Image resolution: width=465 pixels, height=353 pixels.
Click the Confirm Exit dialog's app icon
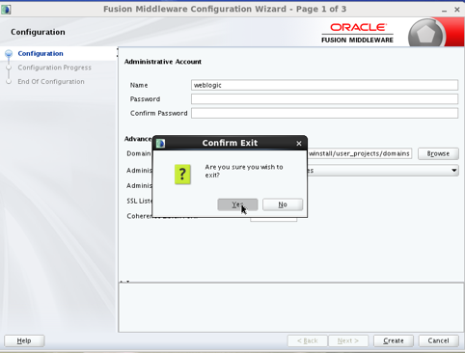pyautogui.click(x=160, y=143)
